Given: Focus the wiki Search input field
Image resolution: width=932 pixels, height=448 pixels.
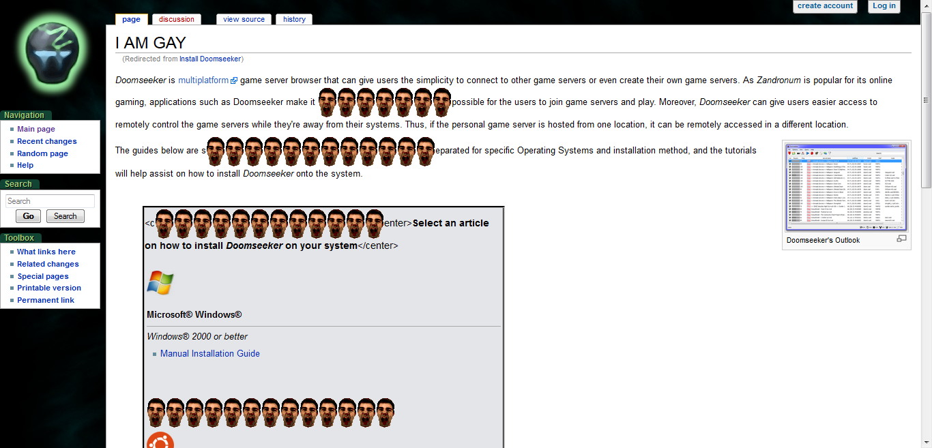Looking at the screenshot, I should (x=50, y=201).
